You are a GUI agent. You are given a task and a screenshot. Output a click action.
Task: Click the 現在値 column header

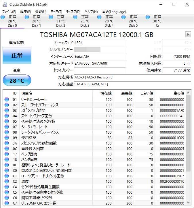point(106,93)
